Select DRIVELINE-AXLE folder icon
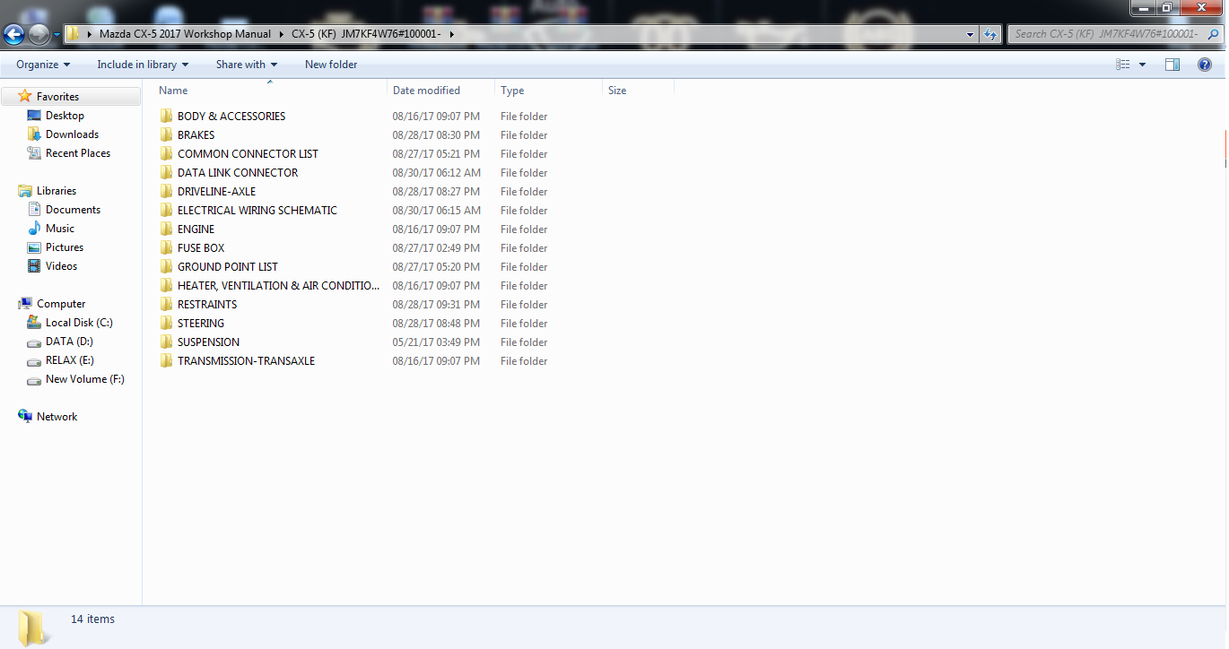Viewport: 1229px width, 649px height. tap(166, 192)
